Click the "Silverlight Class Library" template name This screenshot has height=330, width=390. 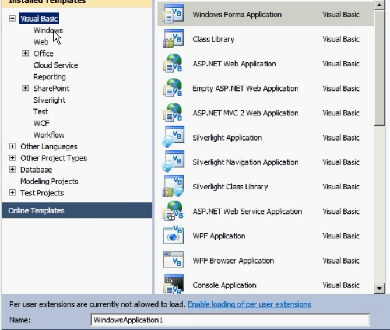(230, 187)
